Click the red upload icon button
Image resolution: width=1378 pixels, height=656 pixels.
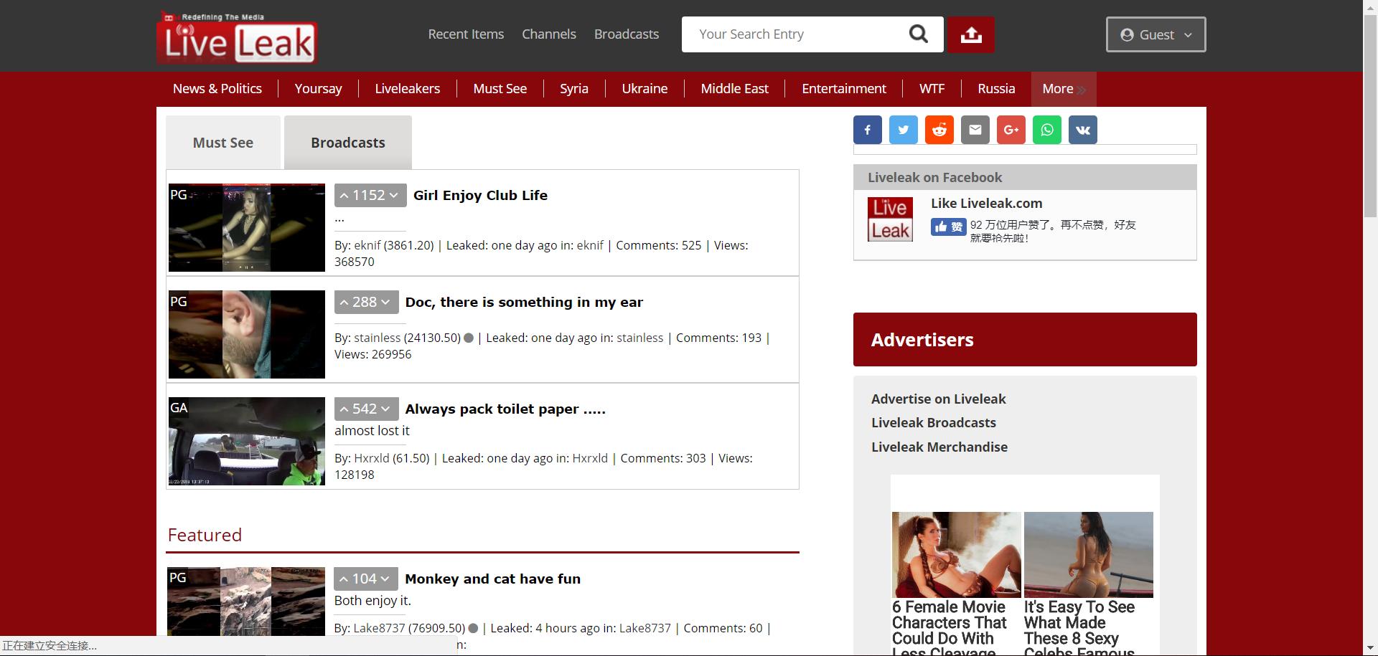970,34
